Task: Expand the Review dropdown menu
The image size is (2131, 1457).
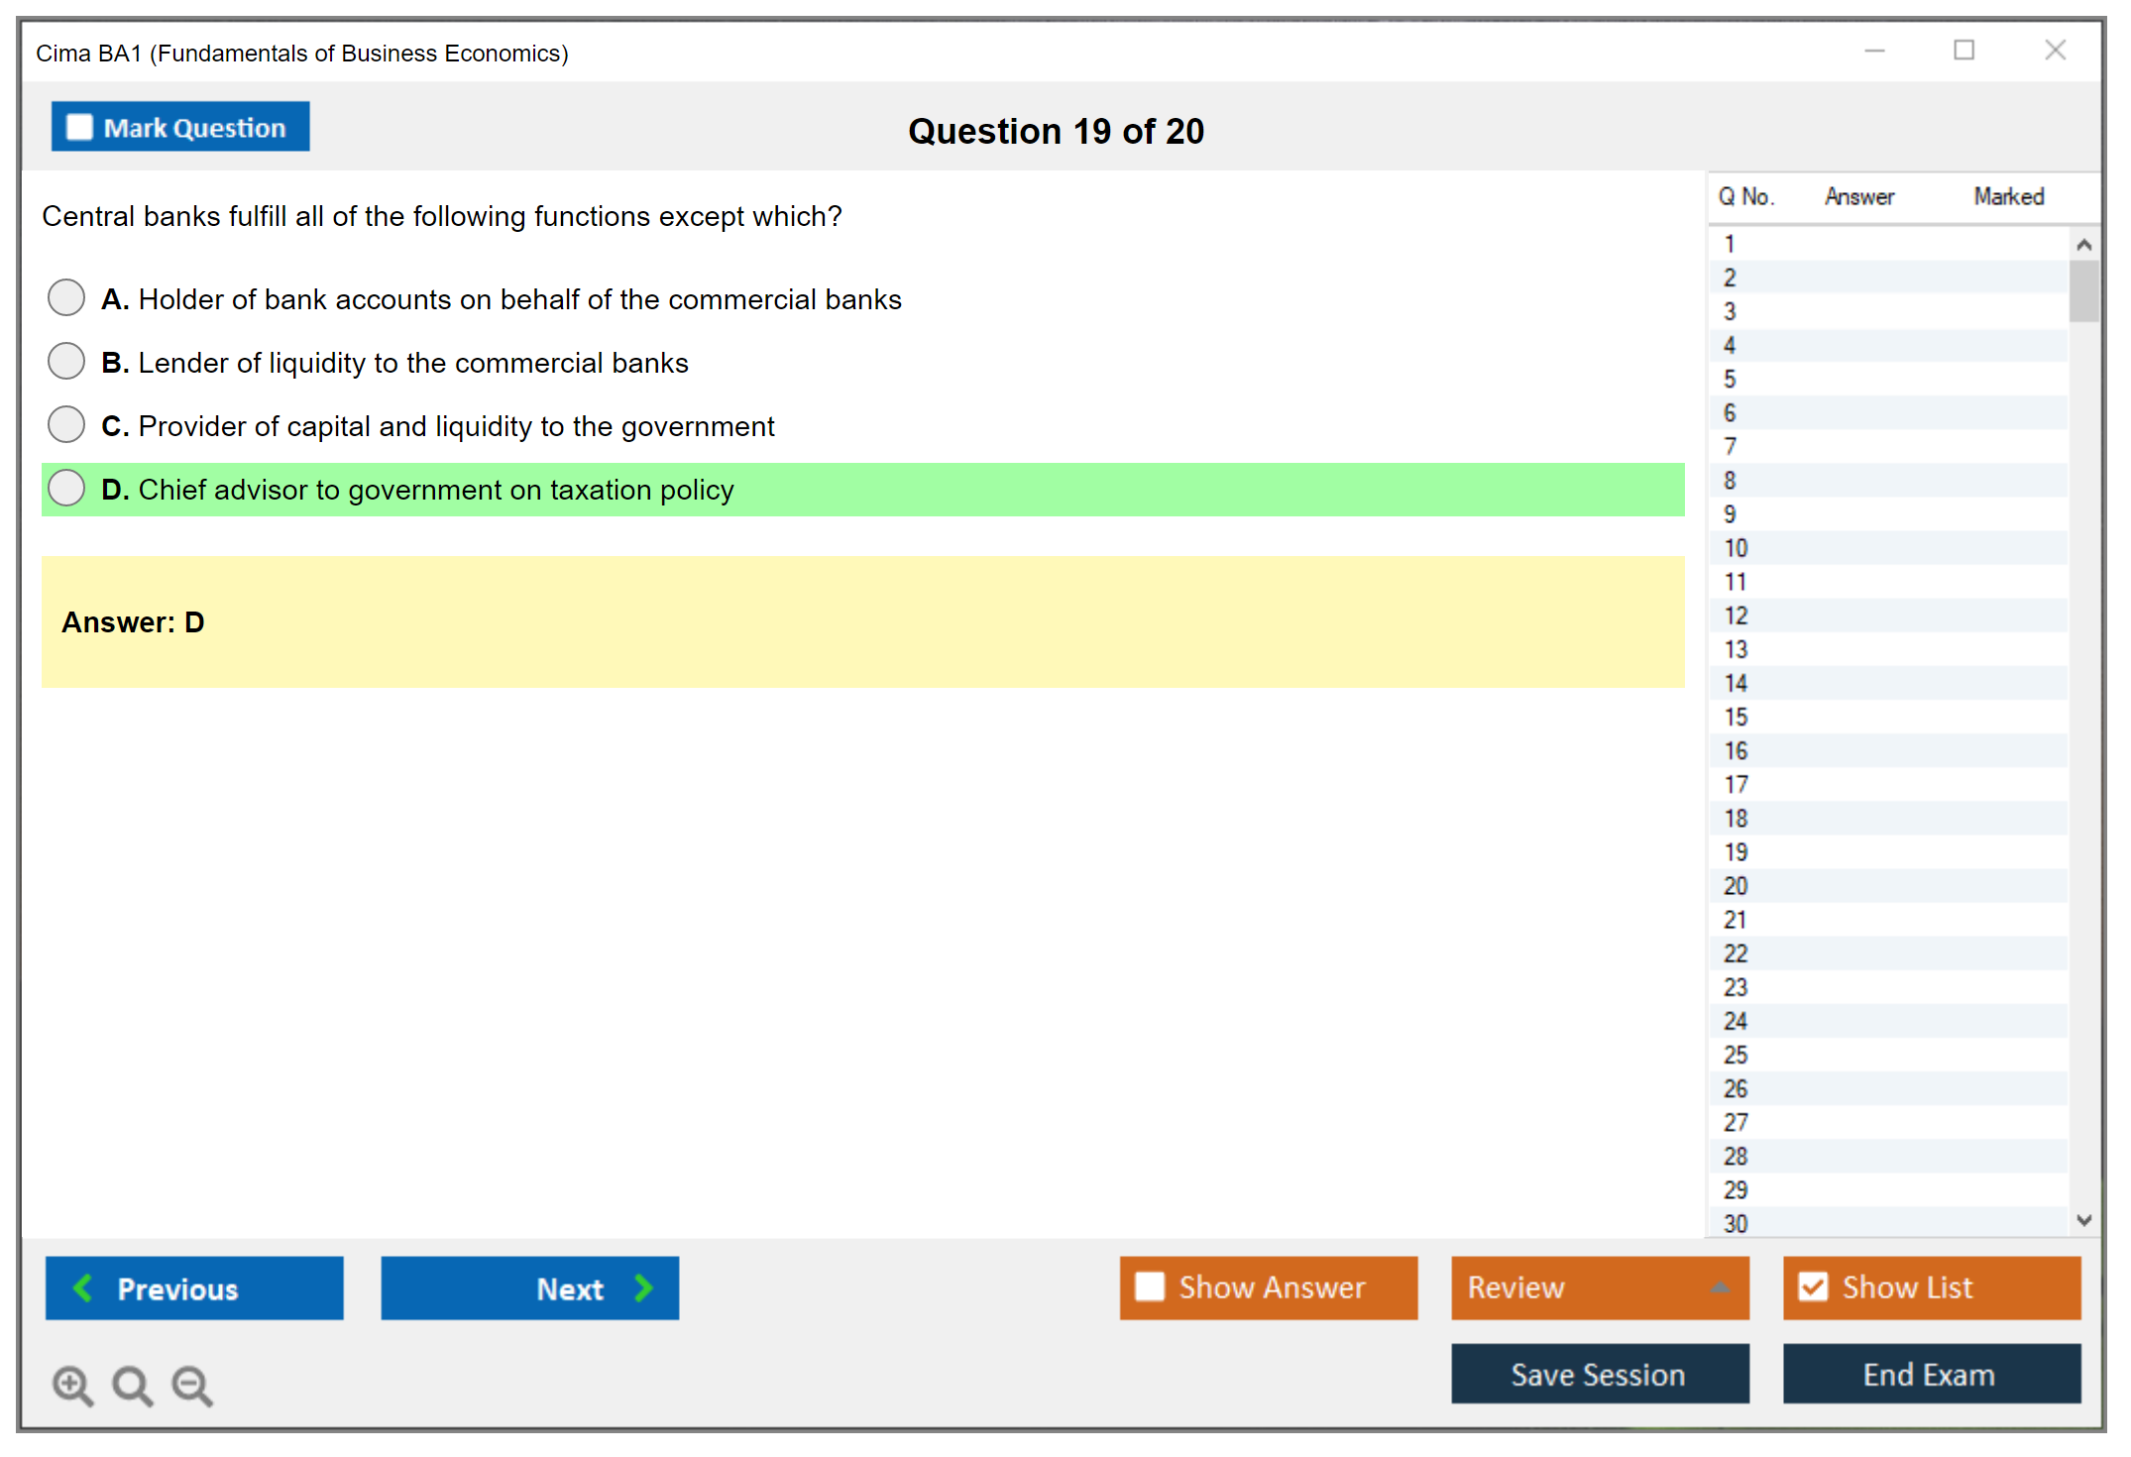Action: click(x=1720, y=1288)
